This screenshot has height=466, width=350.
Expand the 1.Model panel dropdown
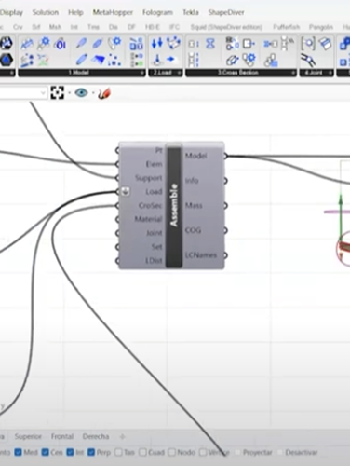point(141,73)
